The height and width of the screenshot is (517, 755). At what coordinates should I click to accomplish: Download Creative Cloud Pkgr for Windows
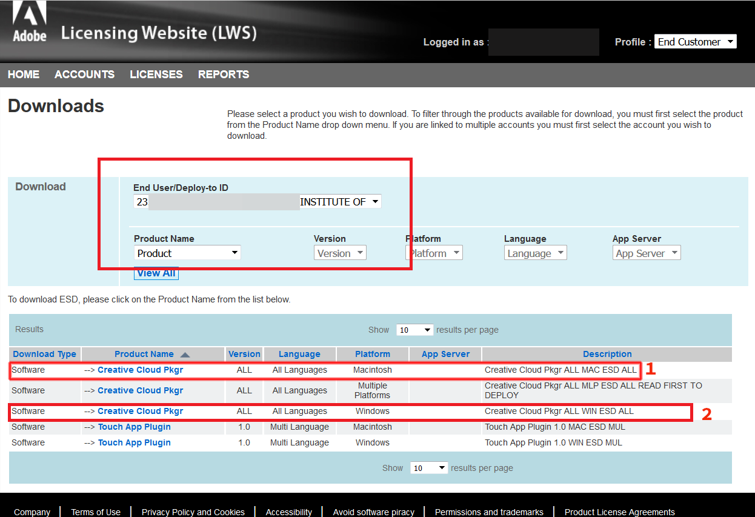tap(140, 411)
